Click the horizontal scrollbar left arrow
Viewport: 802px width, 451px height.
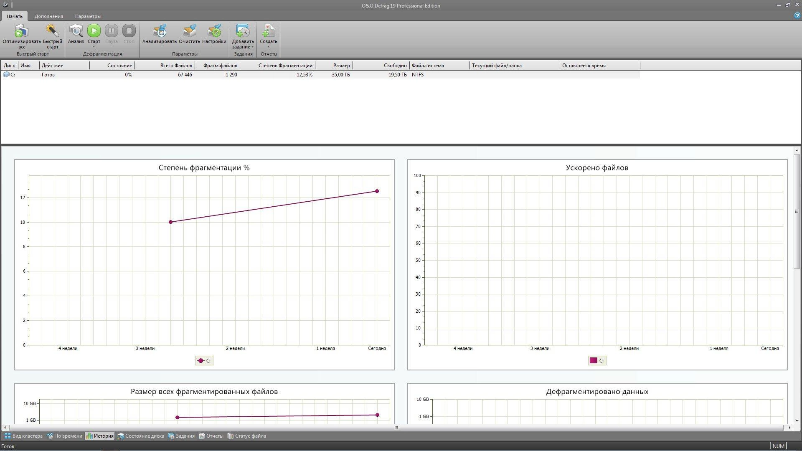tap(5, 428)
